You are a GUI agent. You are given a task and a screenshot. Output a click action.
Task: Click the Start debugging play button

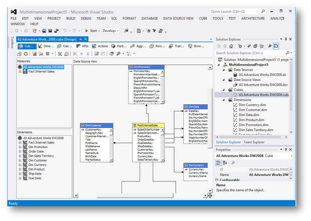coord(87,31)
